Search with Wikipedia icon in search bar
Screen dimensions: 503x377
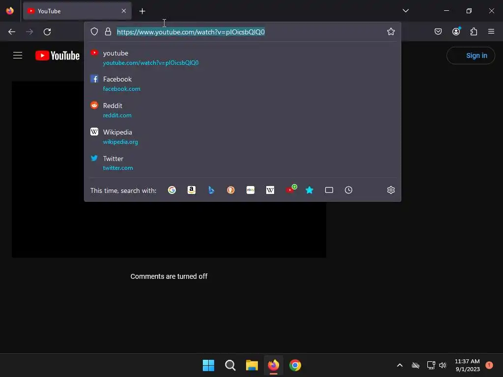click(x=270, y=190)
